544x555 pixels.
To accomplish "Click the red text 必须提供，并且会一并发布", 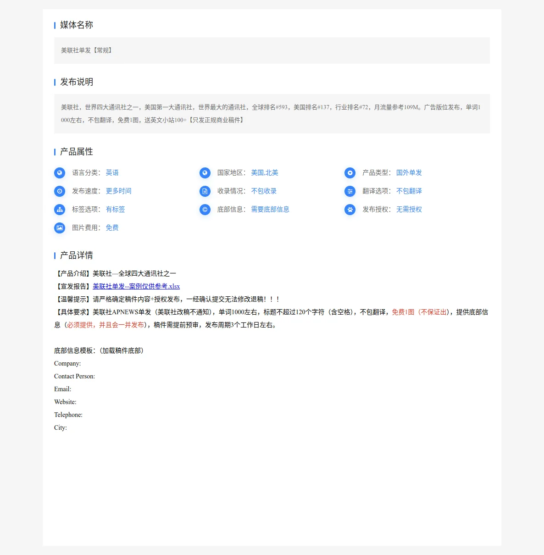I will point(105,325).
